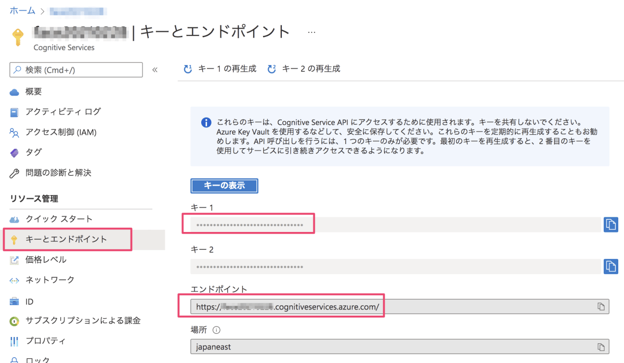The height and width of the screenshot is (363, 624).
Task: Collapse the sidebar with the double chevron
Action: pos(154,70)
